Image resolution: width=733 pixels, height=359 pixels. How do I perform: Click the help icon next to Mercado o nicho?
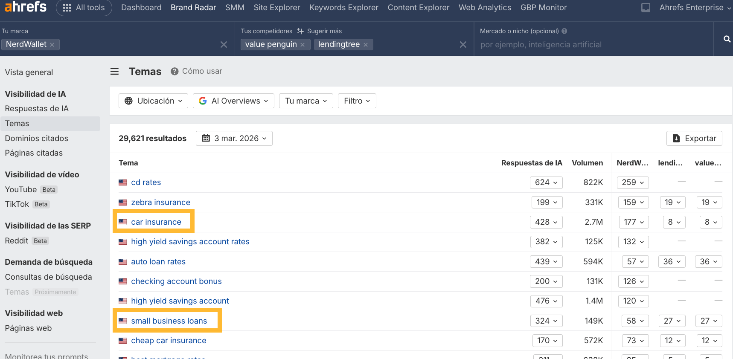(564, 31)
